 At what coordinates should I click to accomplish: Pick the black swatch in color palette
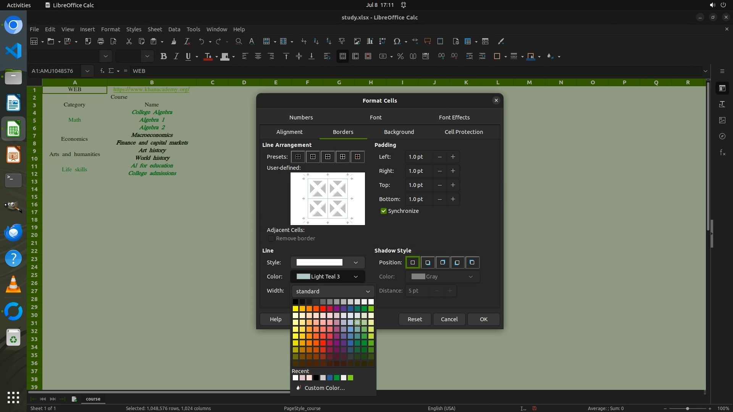coord(295,302)
